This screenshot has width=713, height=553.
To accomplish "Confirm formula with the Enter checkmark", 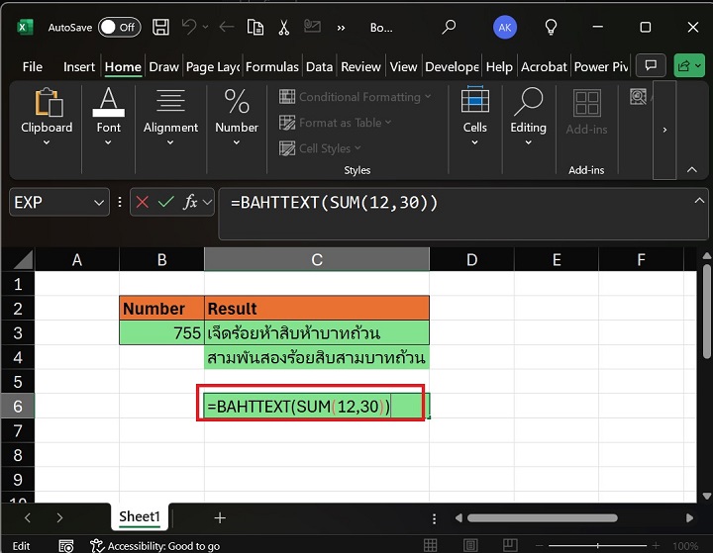I will [x=165, y=202].
